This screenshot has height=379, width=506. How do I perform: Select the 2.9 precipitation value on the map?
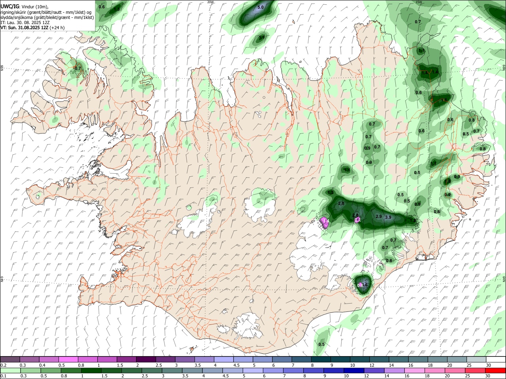click(x=378, y=216)
